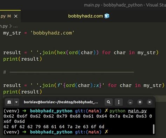Click the my_str variable assignment
This screenshot has height=138, width=166.
click(x=39, y=33)
